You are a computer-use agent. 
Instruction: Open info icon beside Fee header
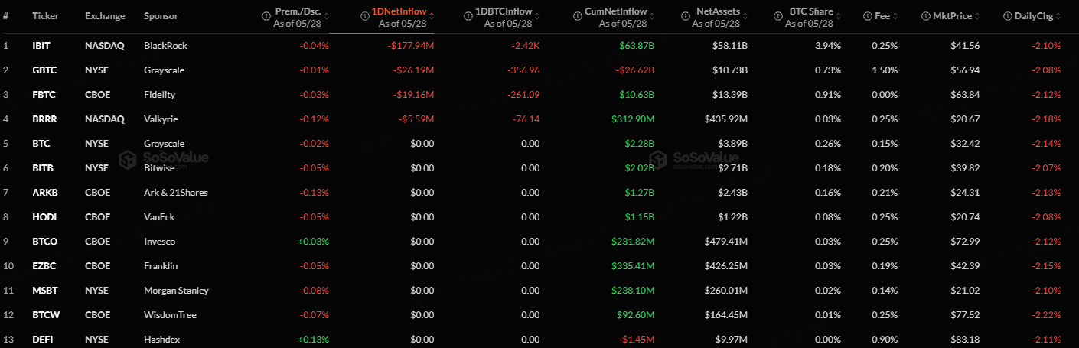867,15
